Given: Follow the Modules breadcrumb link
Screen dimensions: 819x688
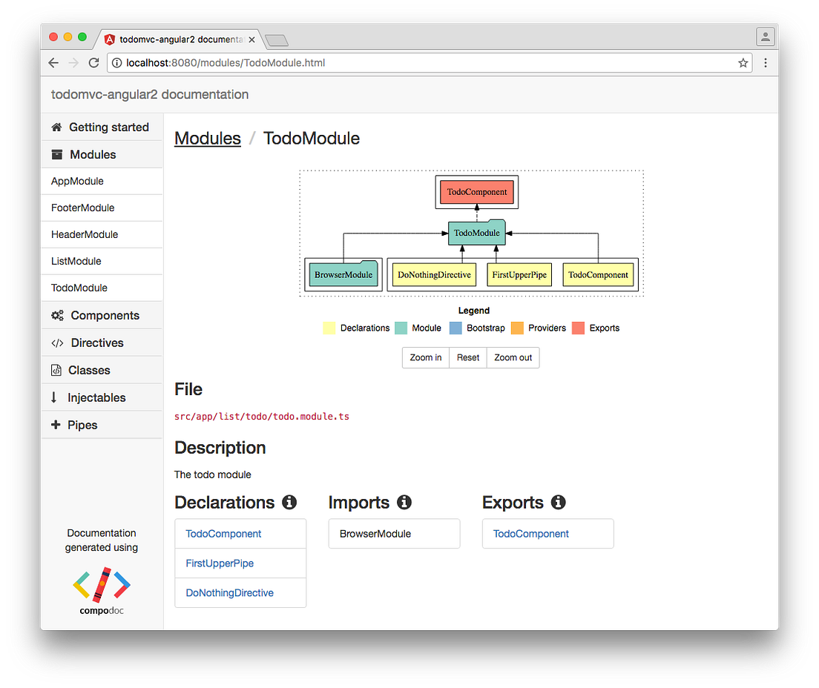Looking at the screenshot, I should point(207,138).
